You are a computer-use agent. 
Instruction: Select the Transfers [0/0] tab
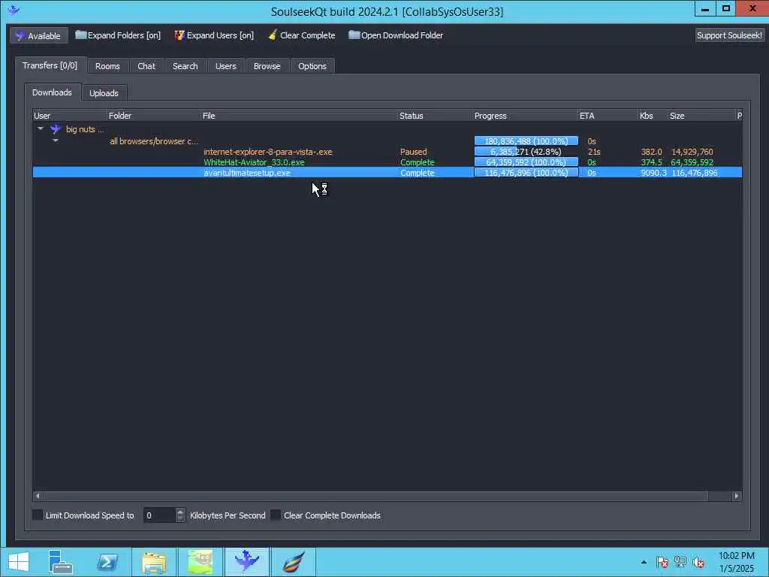tap(50, 65)
